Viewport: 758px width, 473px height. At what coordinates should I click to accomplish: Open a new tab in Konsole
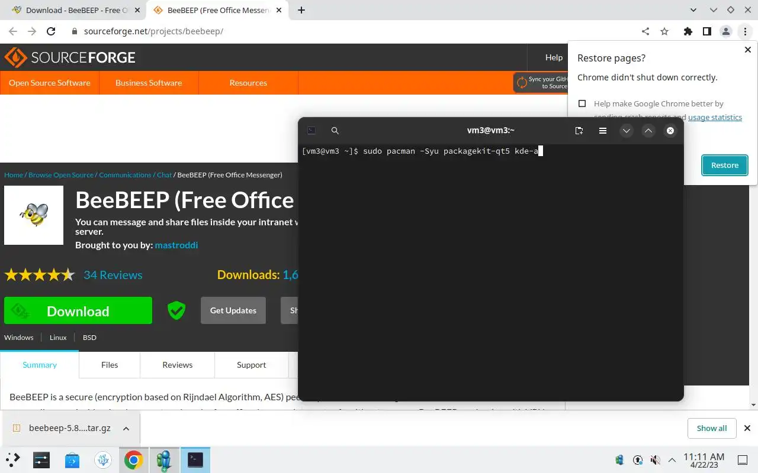(579, 131)
